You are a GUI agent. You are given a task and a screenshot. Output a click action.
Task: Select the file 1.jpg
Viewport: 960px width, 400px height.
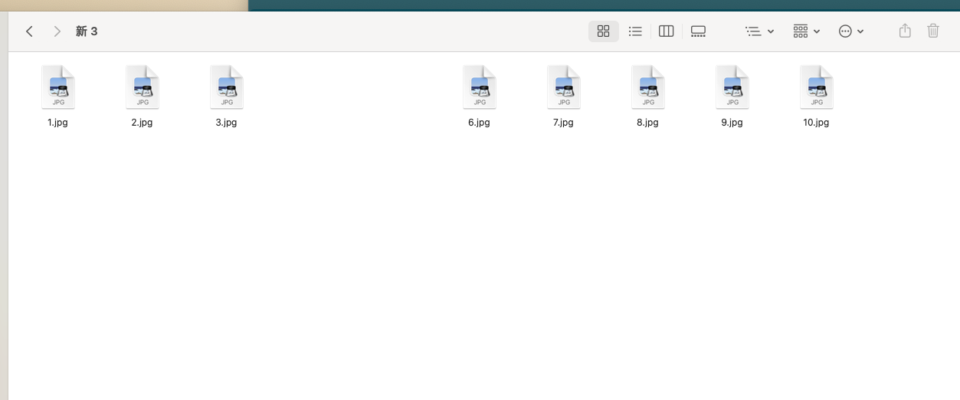(58, 87)
